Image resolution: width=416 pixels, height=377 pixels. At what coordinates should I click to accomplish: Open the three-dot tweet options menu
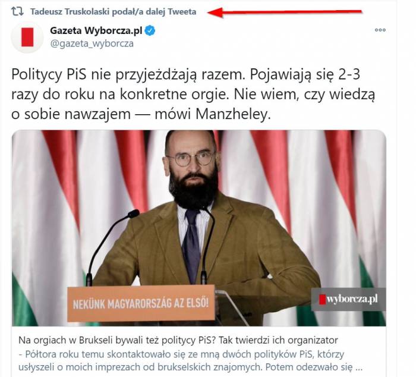point(380,30)
